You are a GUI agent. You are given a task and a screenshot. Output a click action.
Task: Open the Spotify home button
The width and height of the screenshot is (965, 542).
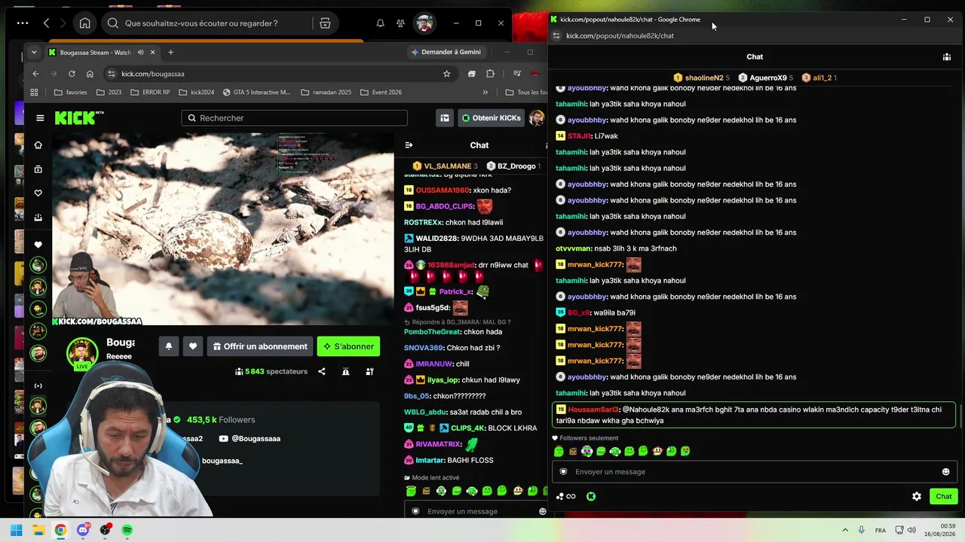[84, 23]
